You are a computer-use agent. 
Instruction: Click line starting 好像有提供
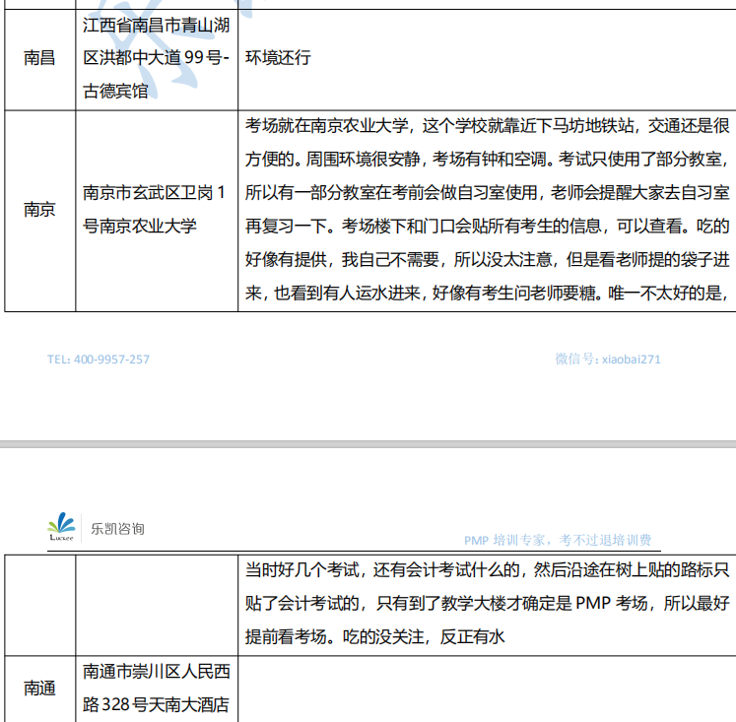488,260
